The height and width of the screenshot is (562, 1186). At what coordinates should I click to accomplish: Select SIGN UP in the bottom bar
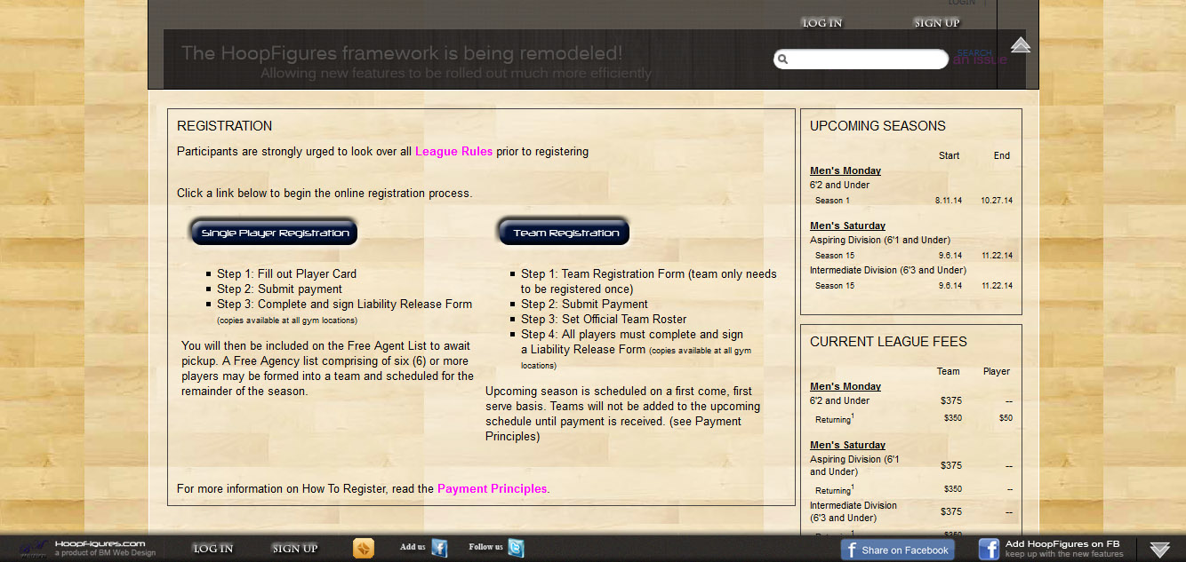click(294, 549)
